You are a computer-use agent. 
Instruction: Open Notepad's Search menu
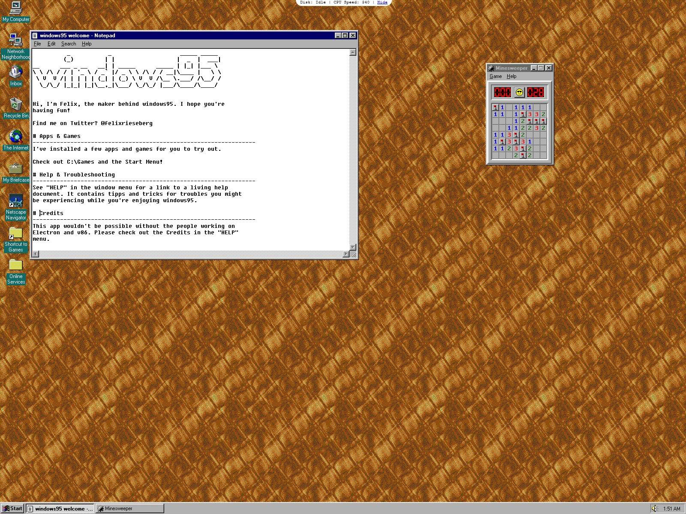coord(68,43)
